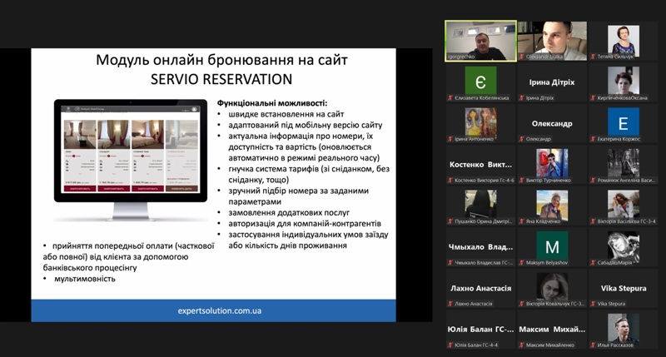Click large name text Олександр
This screenshot has height=357, width=666.
[552, 123]
